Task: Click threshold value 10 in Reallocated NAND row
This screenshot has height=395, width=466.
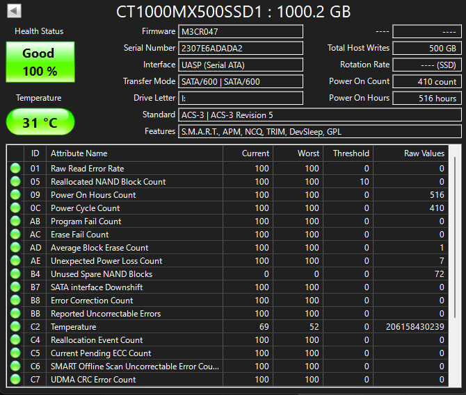Action: click(x=364, y=181)
